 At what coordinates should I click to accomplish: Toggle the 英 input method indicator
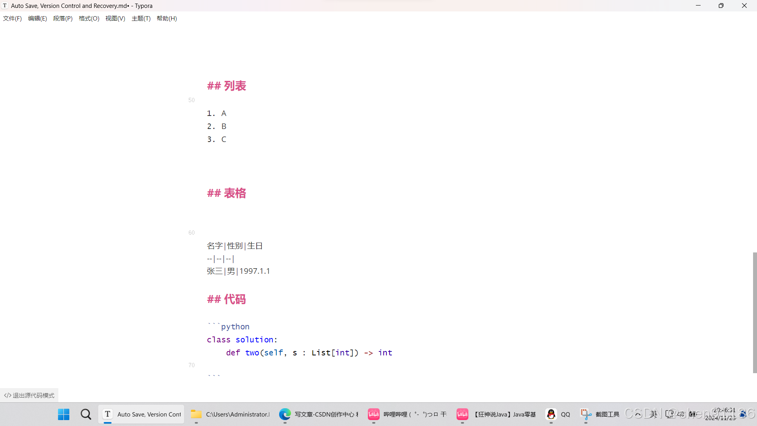click(654, 414)
